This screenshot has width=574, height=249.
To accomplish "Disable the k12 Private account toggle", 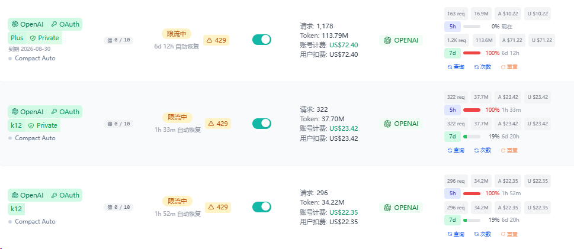I will [262, 123].
